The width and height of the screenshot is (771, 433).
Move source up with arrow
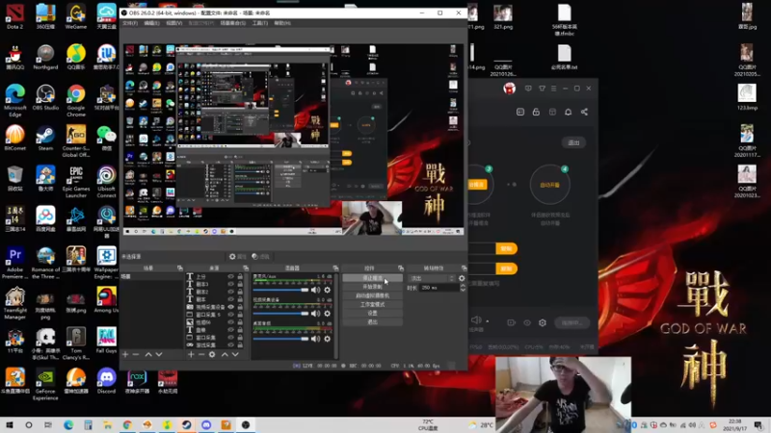(225, 354)
